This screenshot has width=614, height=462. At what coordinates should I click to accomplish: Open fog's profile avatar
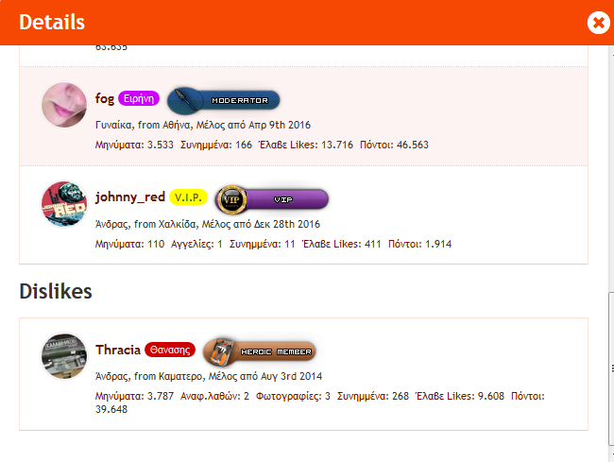pyautogui.click(x=64, y=105)
